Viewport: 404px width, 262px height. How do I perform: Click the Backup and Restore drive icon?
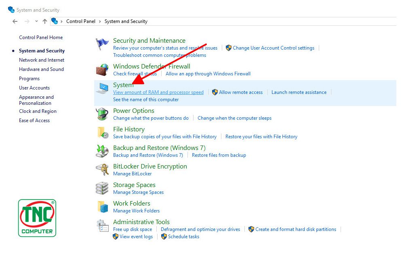pyautogui.click(x=102, y=151)
